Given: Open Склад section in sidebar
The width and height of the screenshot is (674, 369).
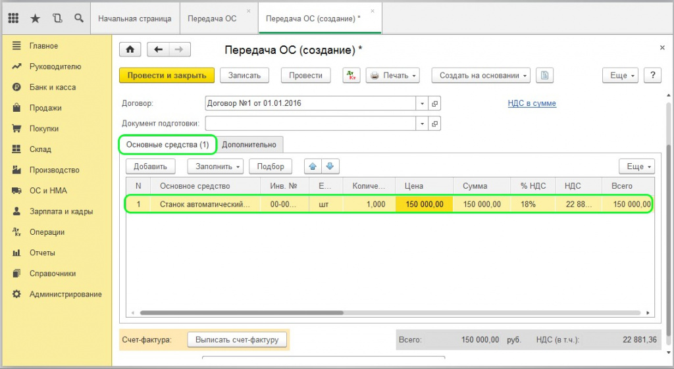Looking at the screenshot, I should [x=40, y=149].
